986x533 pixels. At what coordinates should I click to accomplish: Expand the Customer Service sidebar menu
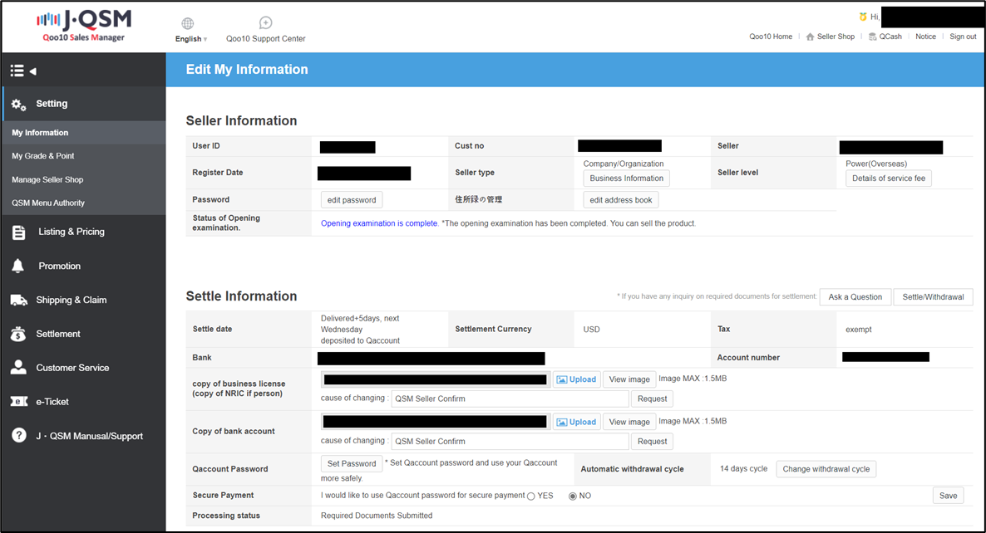click(72, 368)
